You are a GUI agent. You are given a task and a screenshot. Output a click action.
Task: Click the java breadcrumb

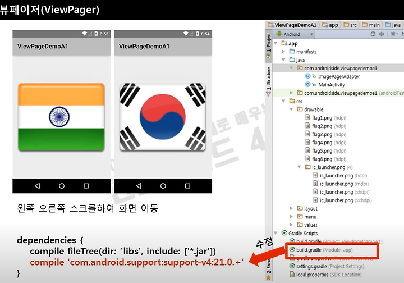click(393, 25)
